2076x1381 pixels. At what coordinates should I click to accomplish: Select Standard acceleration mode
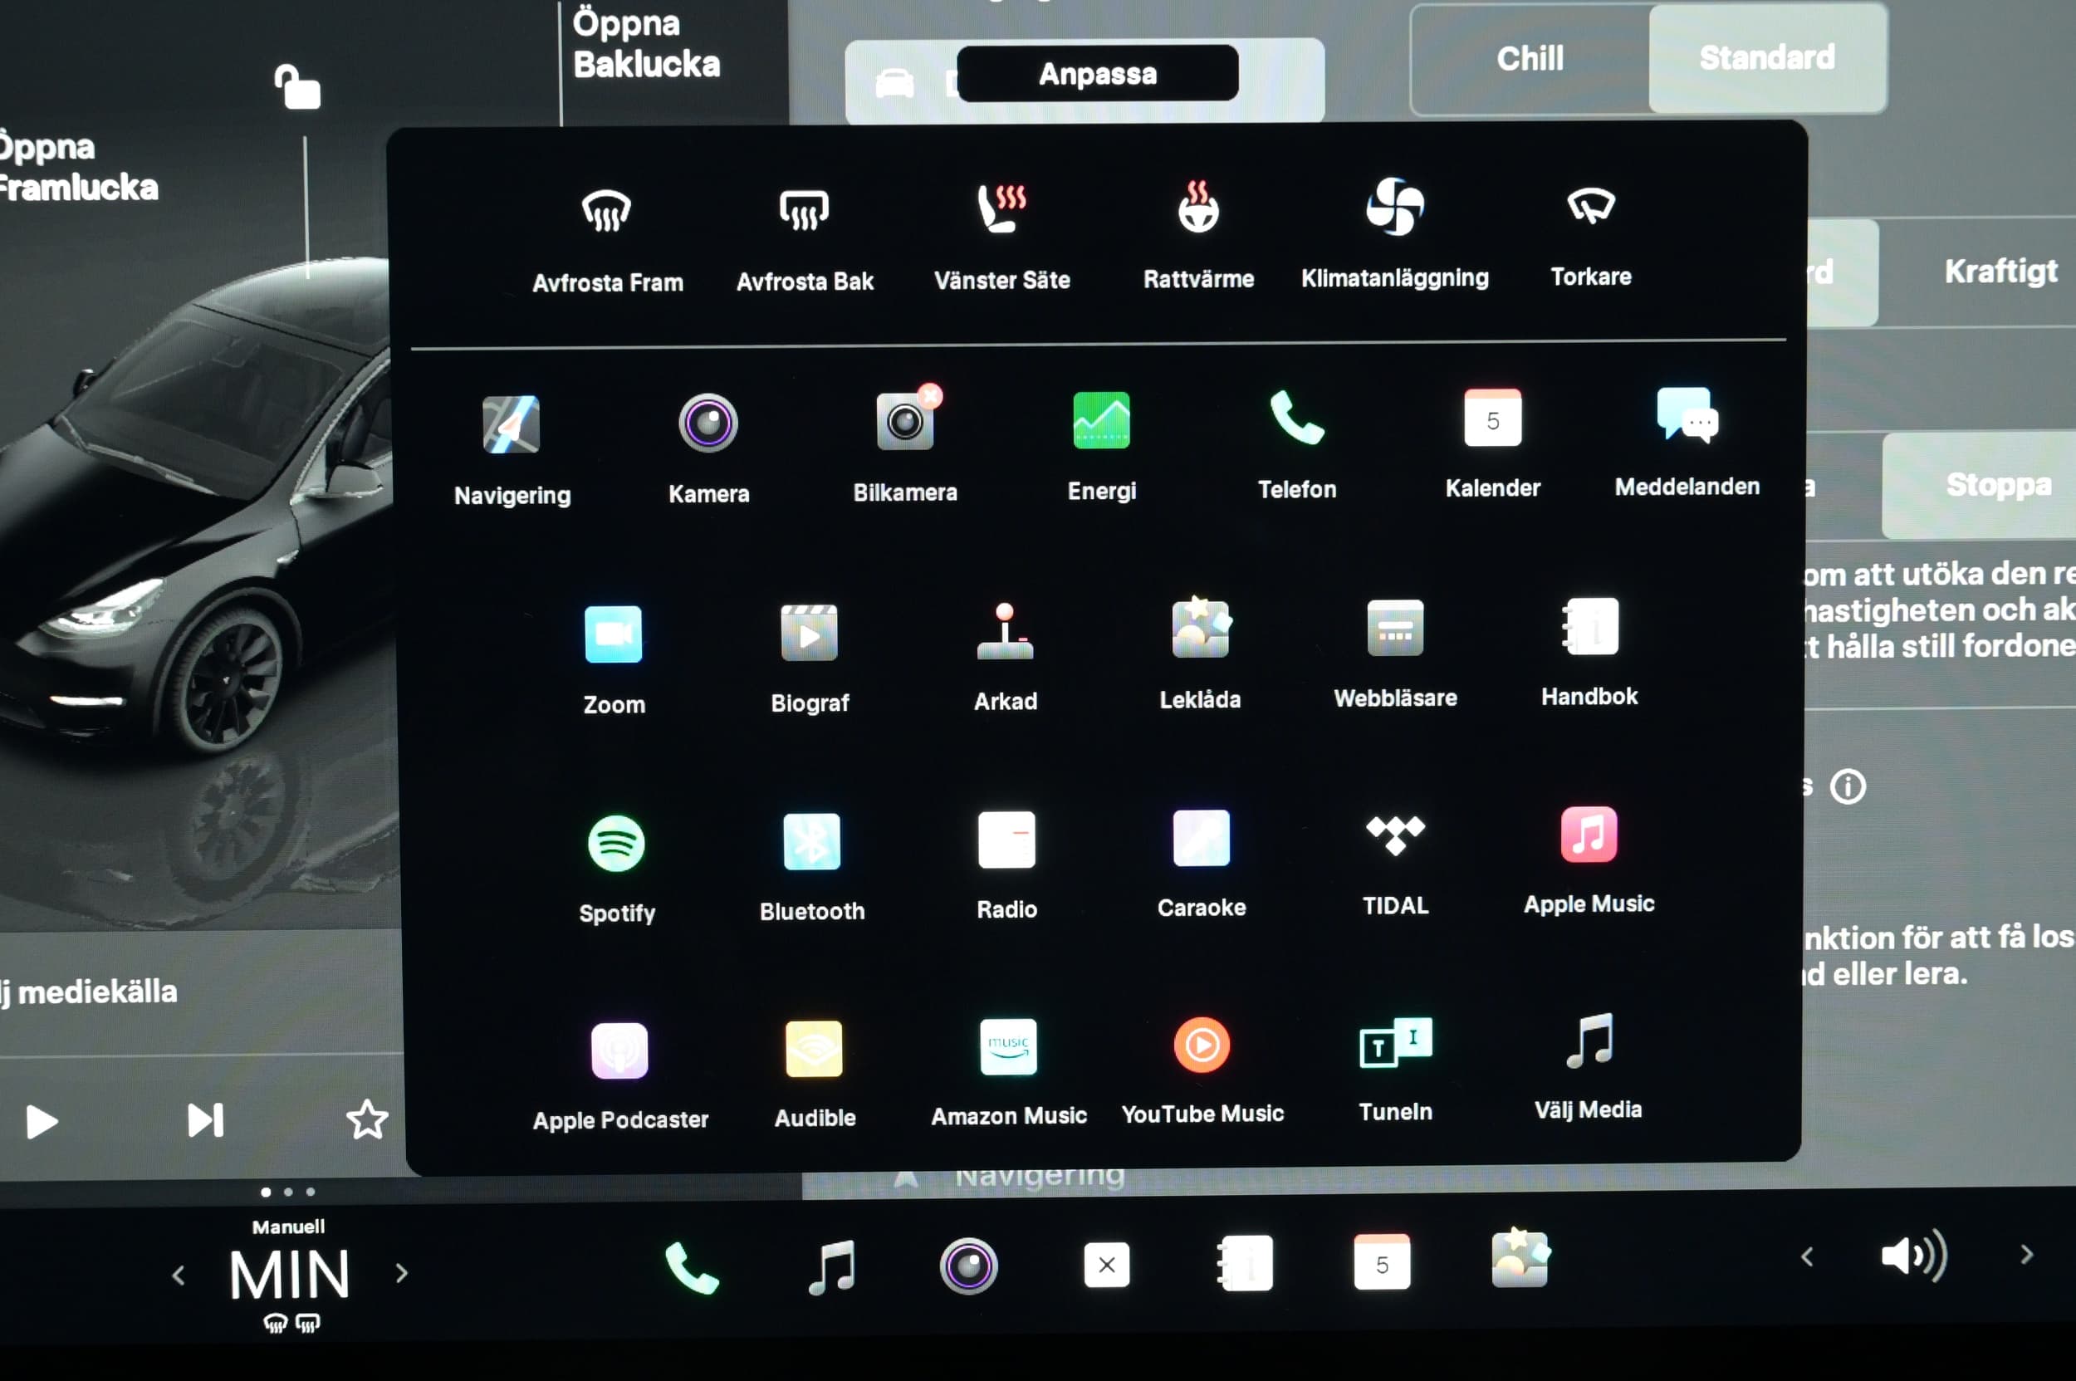click(x=1767, y=57)
